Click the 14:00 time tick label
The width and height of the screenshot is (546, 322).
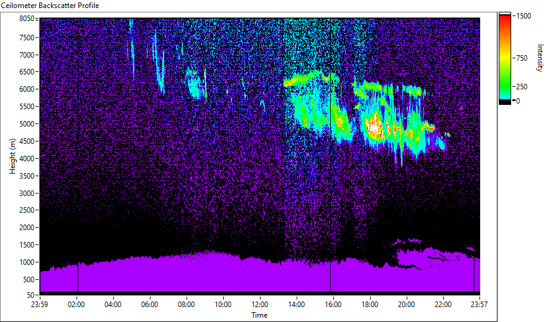click(x=297, y=305)
